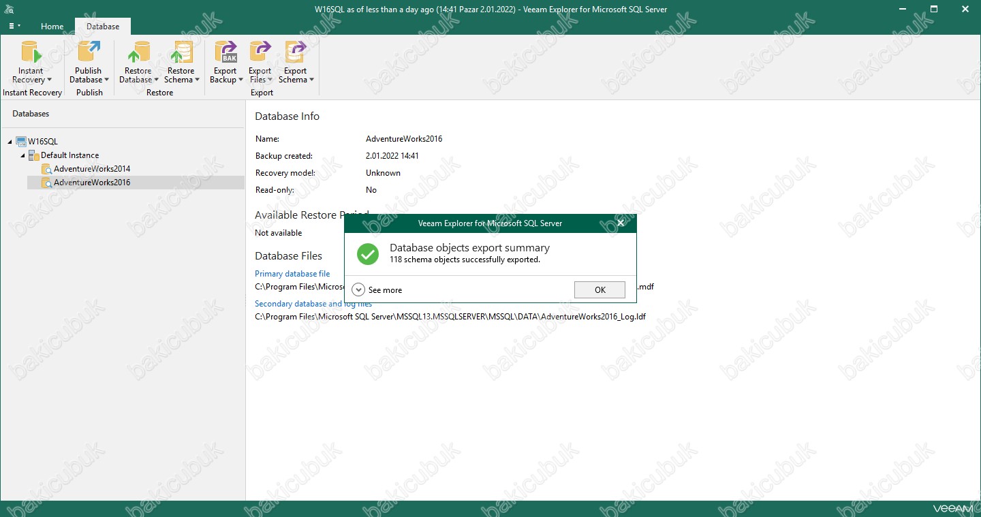
Task: Open the Restore Schema dropdown arrow
Action: 197,80
